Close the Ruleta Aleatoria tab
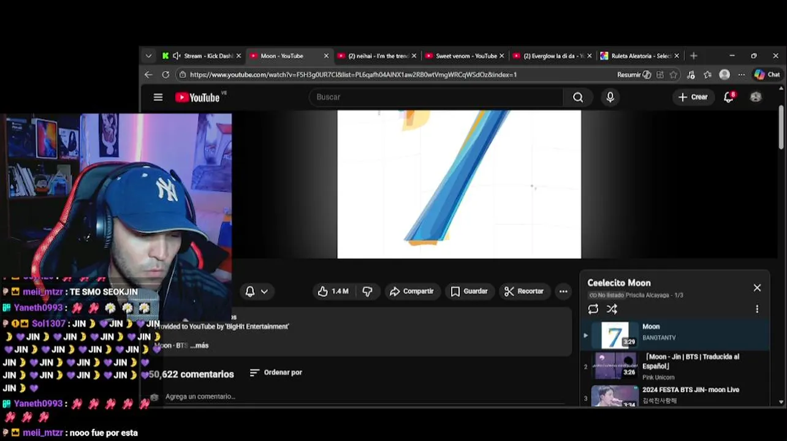The image size is (787, 441). [x=677, y=56]
